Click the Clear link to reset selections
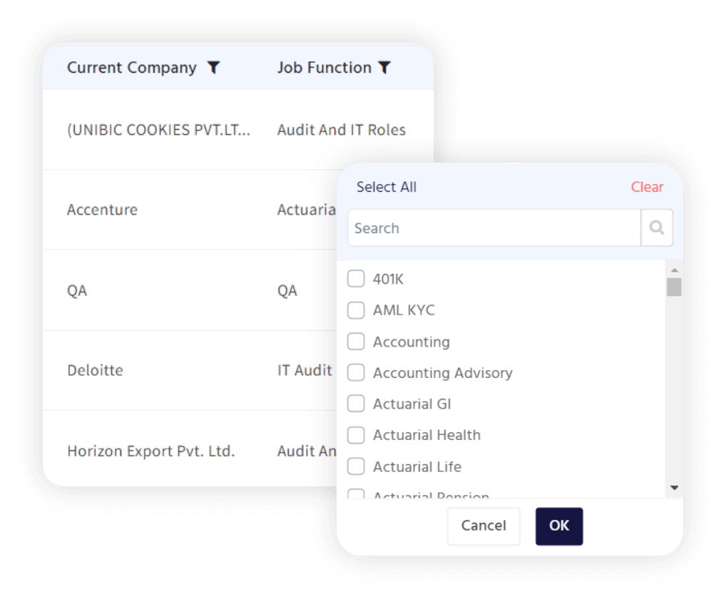Viewport: 726px width, 599px height. [647, 187]
